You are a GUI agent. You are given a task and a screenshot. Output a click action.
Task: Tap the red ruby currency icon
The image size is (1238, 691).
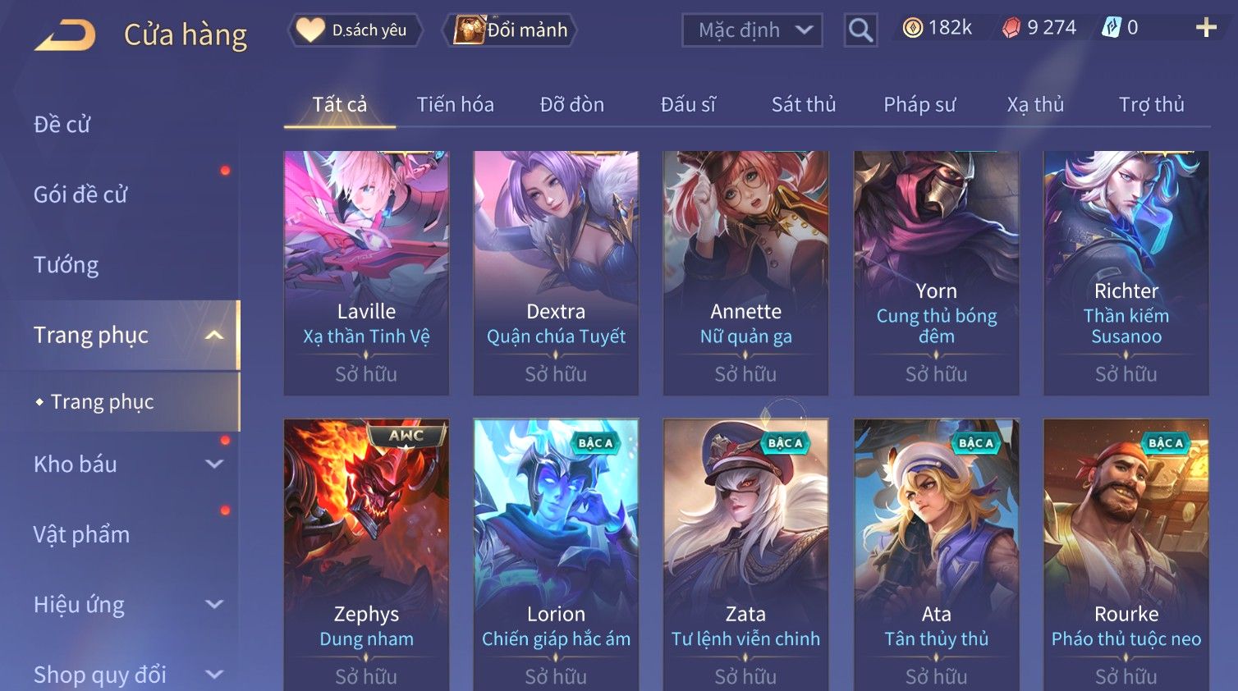(x=1011, y=28)
